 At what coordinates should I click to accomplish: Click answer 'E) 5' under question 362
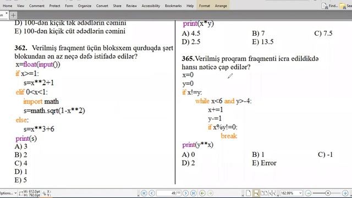pos(21,180)
